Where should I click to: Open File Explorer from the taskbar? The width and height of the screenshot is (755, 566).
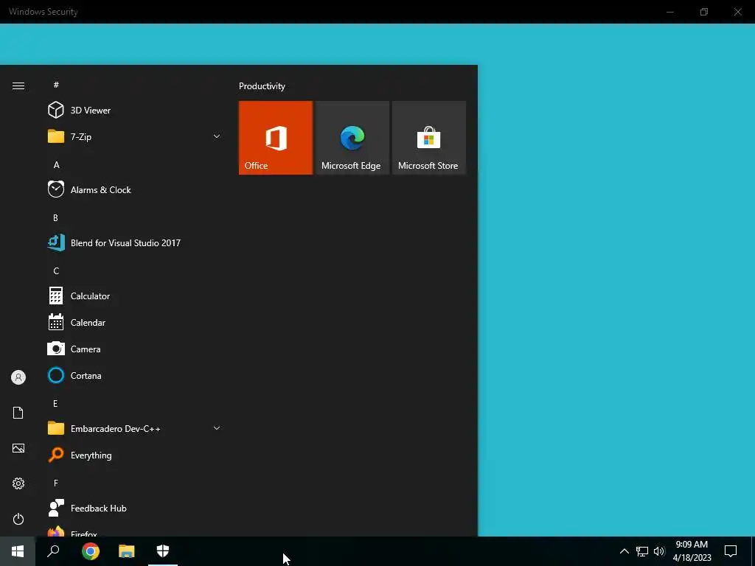point(127,551)
